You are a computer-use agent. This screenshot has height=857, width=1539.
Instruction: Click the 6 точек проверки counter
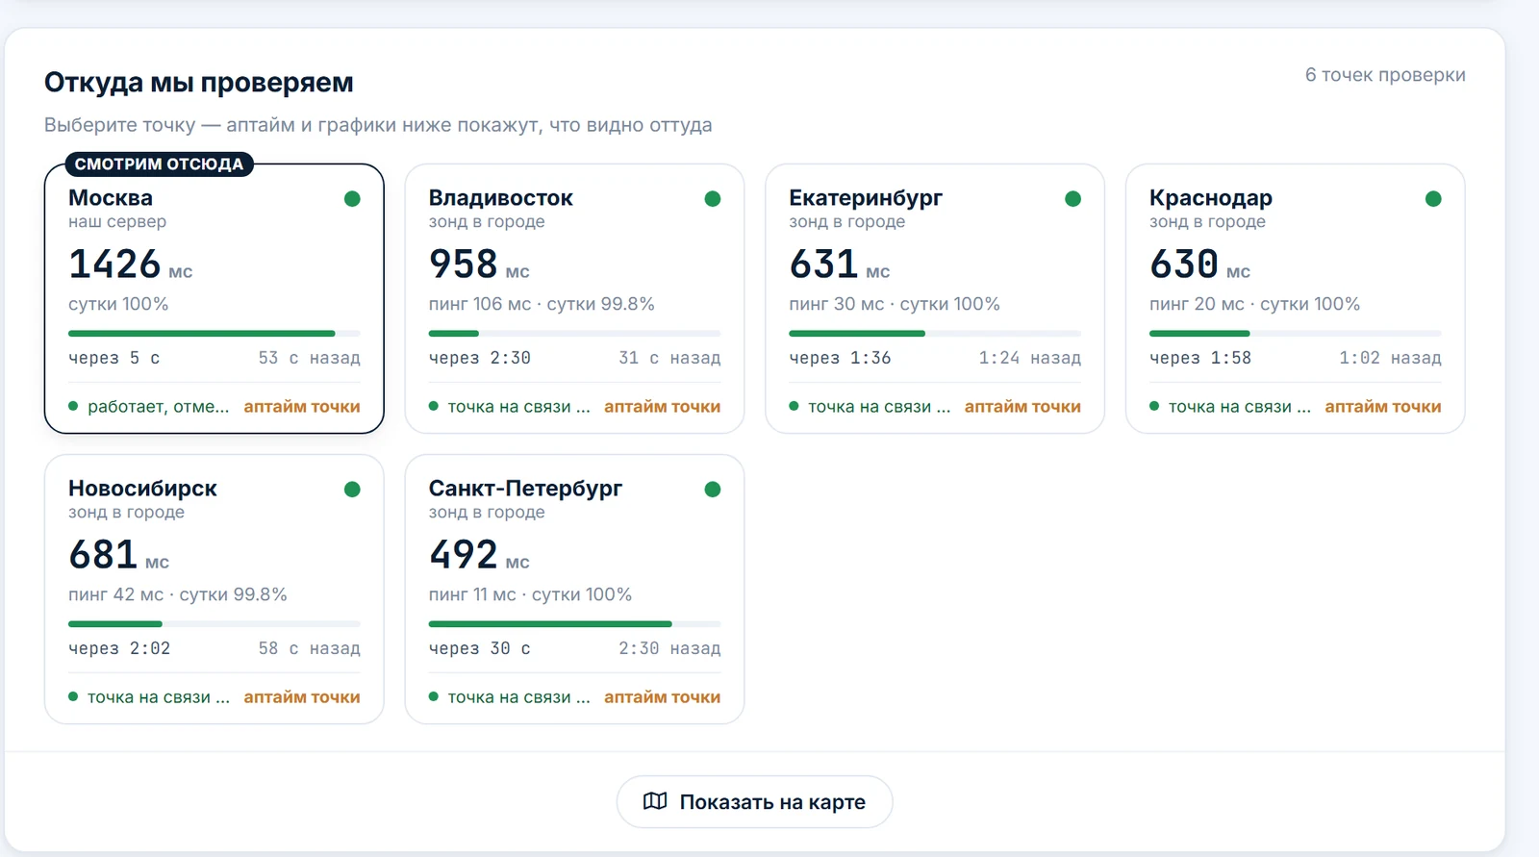point(1385,75)
